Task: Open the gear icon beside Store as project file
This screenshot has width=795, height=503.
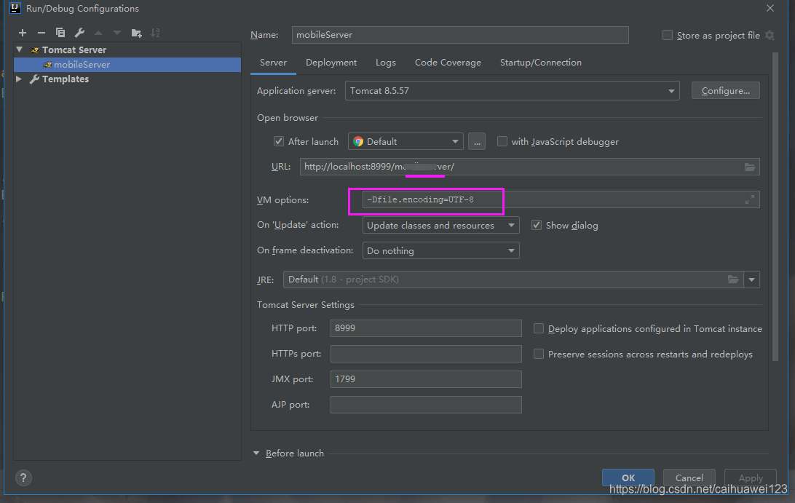Action: 770,35
